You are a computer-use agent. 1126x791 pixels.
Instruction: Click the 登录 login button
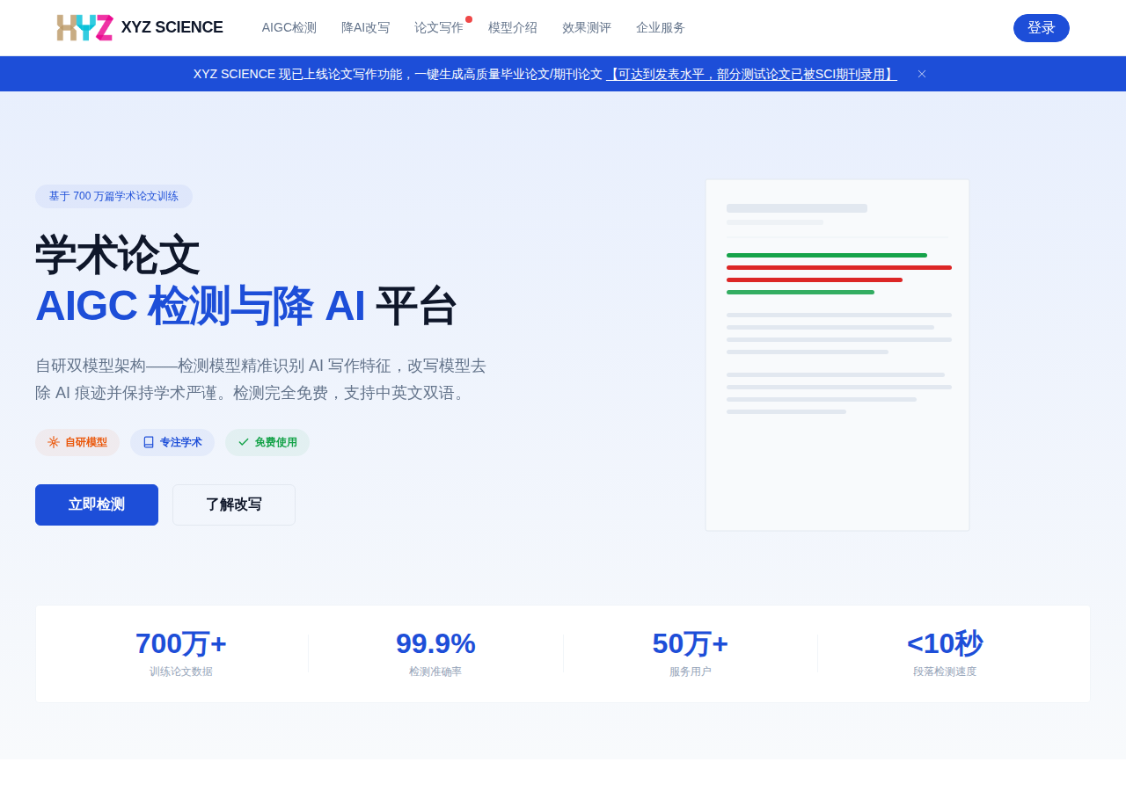click(x=1042, y=28)
